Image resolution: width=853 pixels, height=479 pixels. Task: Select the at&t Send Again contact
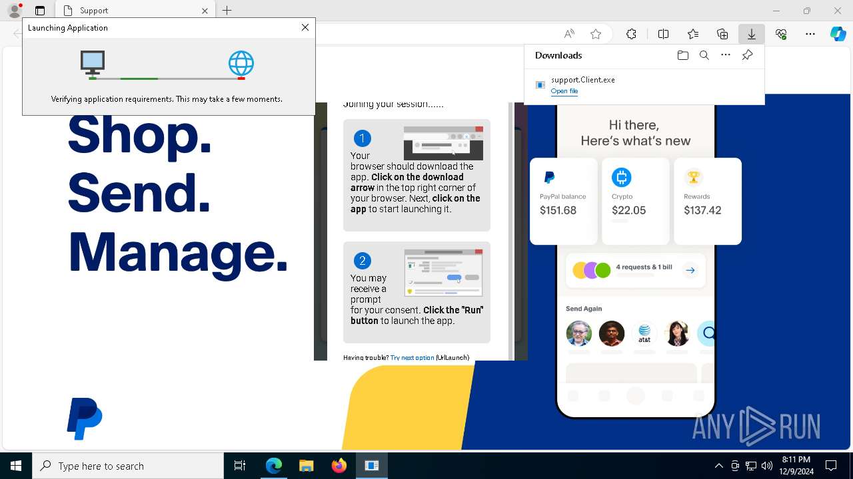(644, 333)
